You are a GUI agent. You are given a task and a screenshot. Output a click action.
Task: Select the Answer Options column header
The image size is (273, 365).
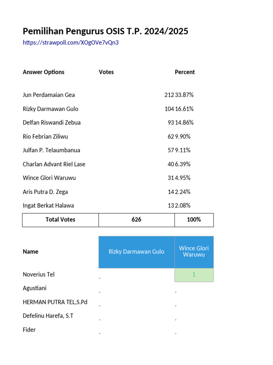43,72
